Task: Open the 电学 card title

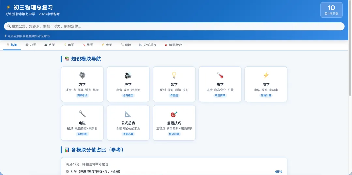Action: (x=266, y=84)
